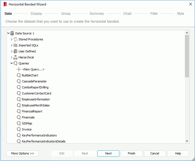Image resolution: width=195 pixels, height=161 pixels.
Task: Select the GISMap query name
Action: (27, 123)
